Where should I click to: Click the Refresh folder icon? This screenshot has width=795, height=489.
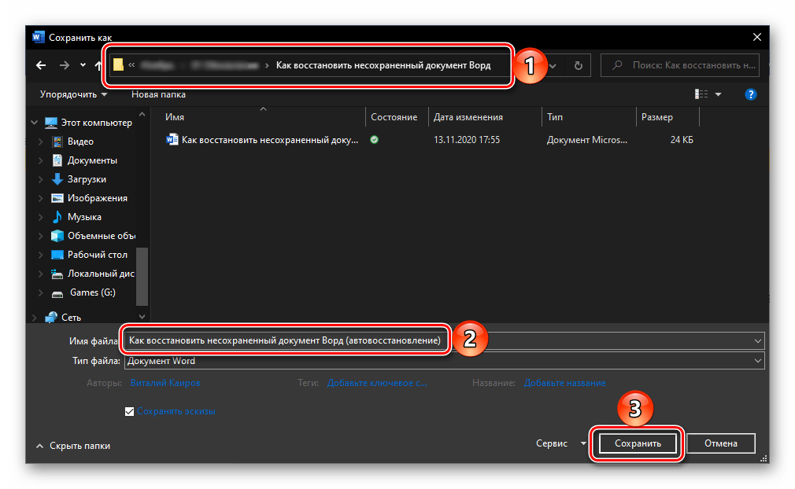click(579, 66)
